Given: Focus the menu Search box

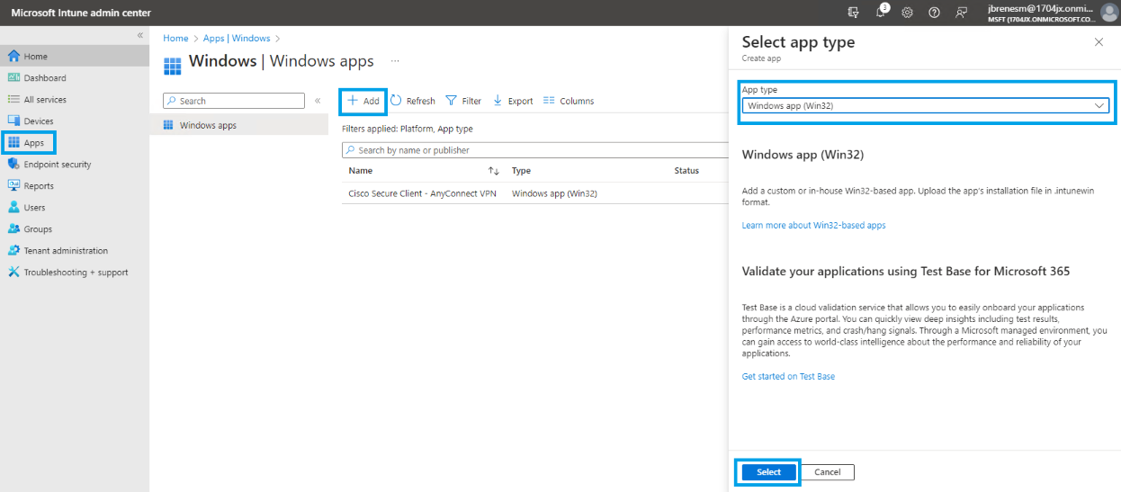Looking at the screenshot, I should pyautogui.click(x=234, y=101).
